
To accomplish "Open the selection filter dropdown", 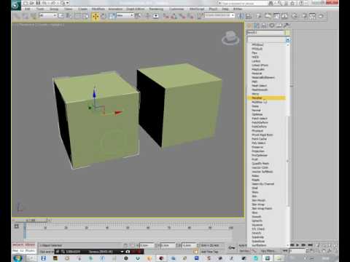I will (x=48, y=15).
